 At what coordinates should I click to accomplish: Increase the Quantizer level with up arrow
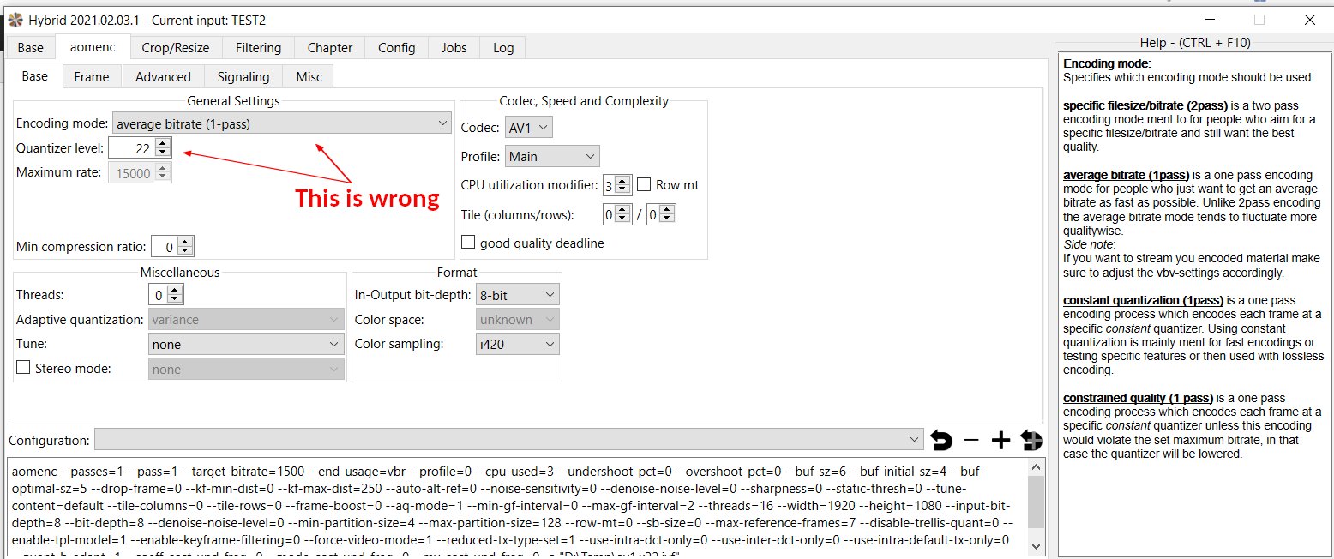tap(164, 143)
